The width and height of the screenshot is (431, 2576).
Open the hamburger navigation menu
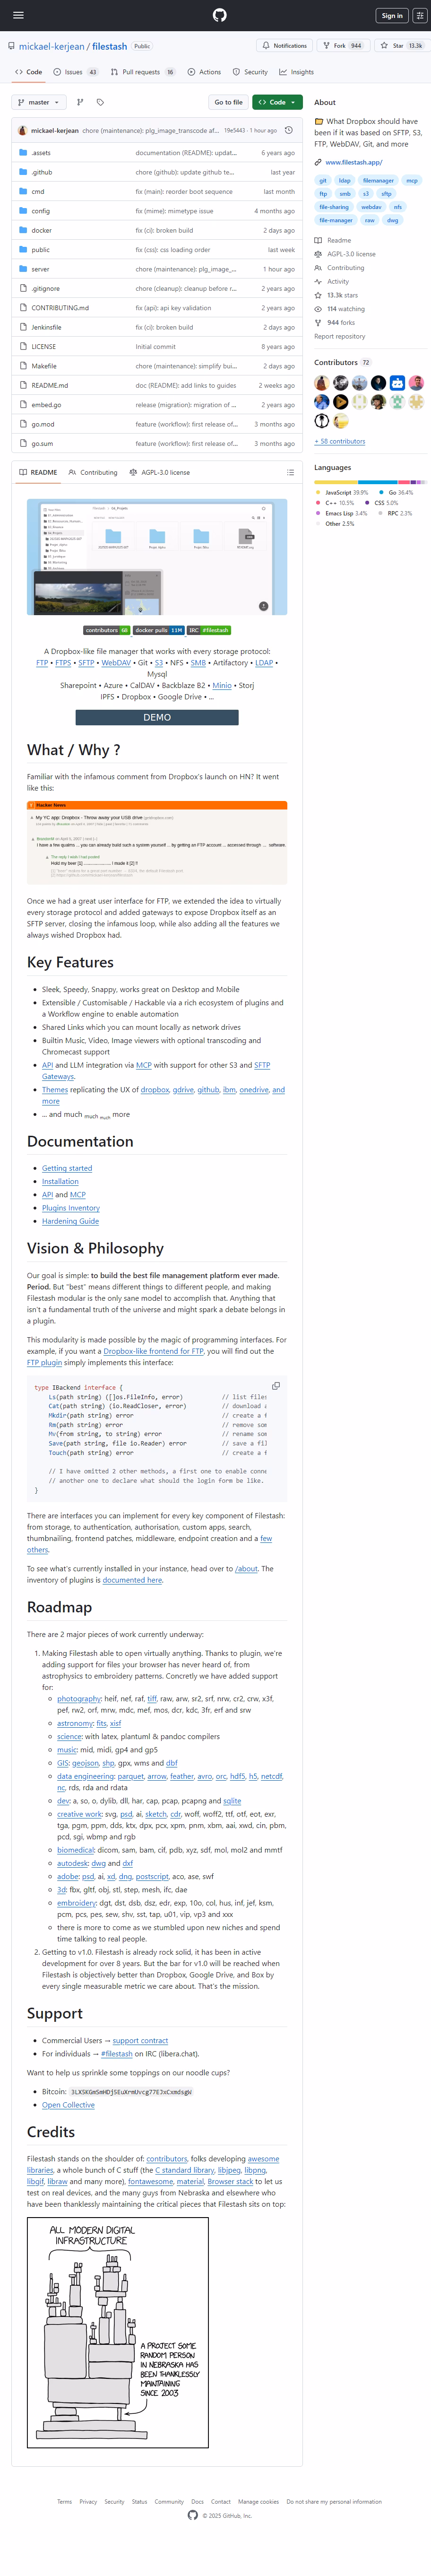pyautogui.click(x=18, y=15)
